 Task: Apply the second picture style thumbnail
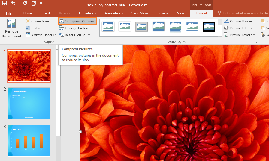coord(125,27)
